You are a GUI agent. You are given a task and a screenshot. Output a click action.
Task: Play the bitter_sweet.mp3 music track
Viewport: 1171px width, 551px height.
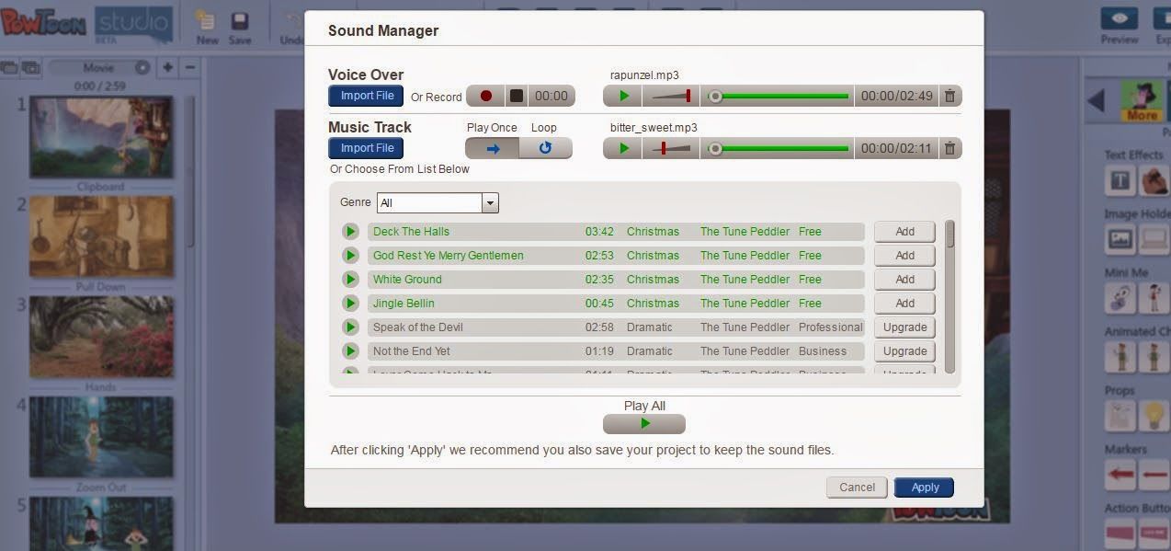tap(624, 148)
